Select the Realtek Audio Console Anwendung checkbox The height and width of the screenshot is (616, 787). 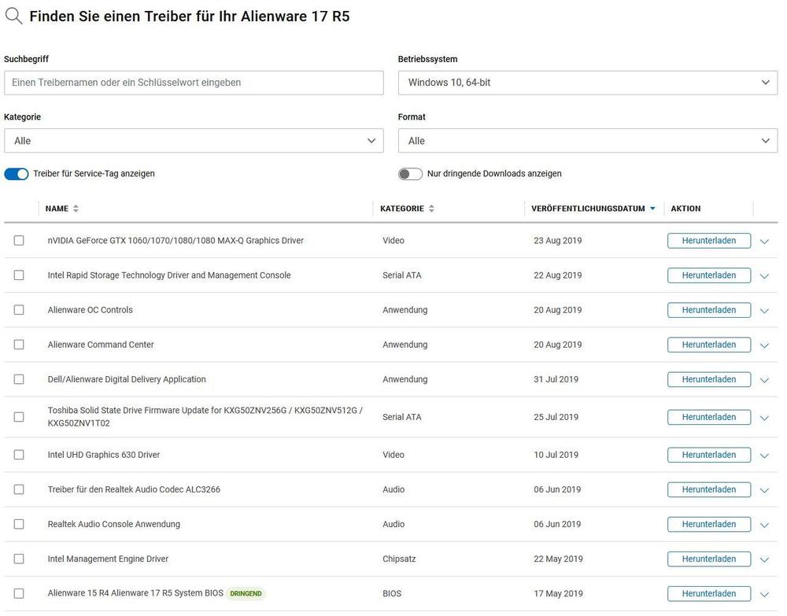coord(19,524)
